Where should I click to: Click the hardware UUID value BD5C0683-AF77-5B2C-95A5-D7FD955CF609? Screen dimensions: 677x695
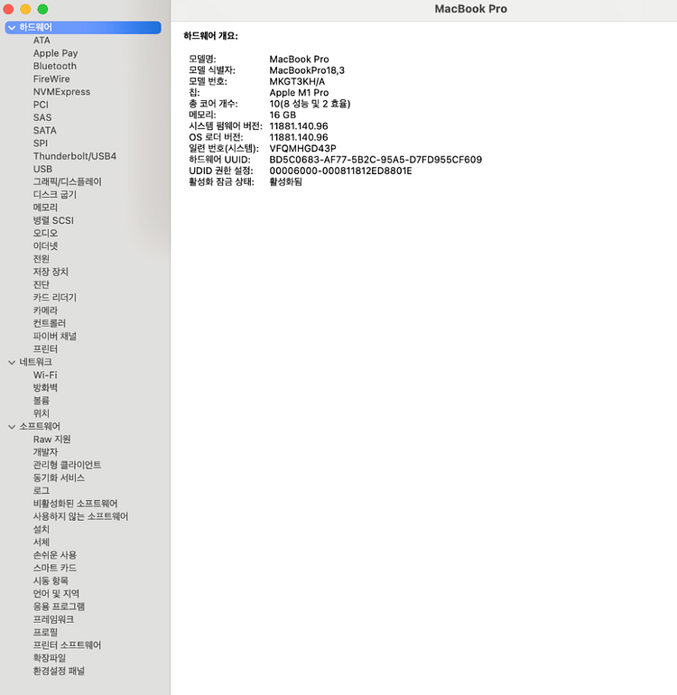point(376,160)
